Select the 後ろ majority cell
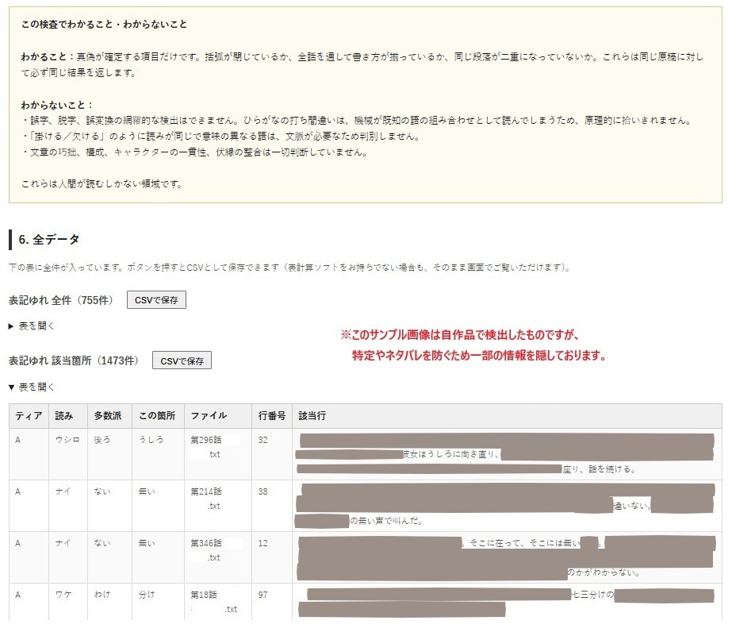The height and width of the screenshot is (632, 755). pos(109,454)
